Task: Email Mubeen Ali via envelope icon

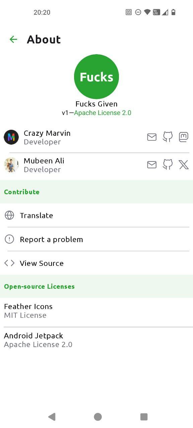Action: pyautogui.click(x=152, y=165)
